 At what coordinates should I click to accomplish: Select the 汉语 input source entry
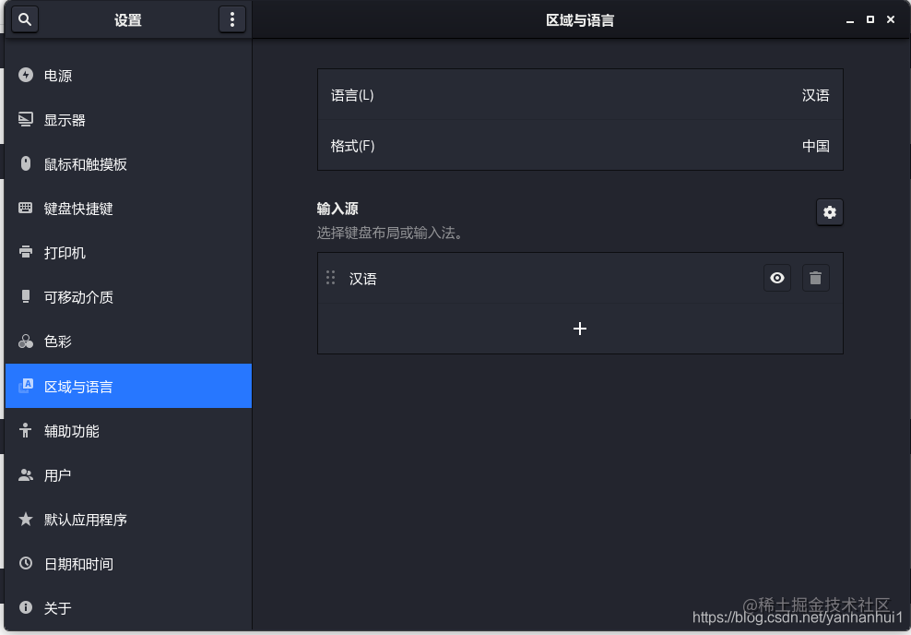coord(580,278)
